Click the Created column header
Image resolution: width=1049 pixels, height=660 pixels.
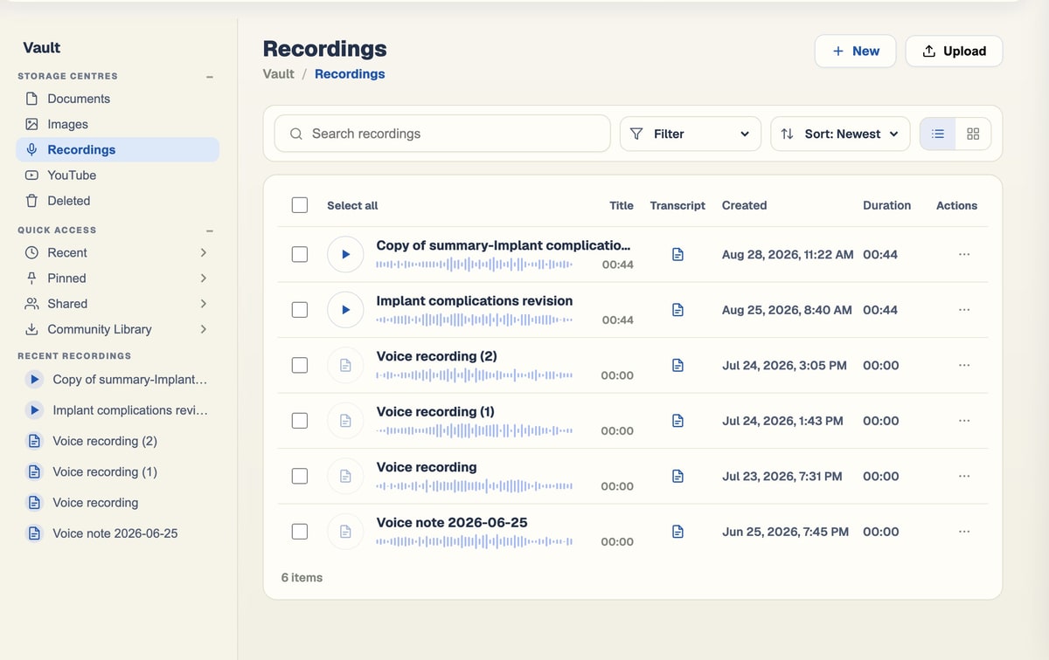coord(744,205)
